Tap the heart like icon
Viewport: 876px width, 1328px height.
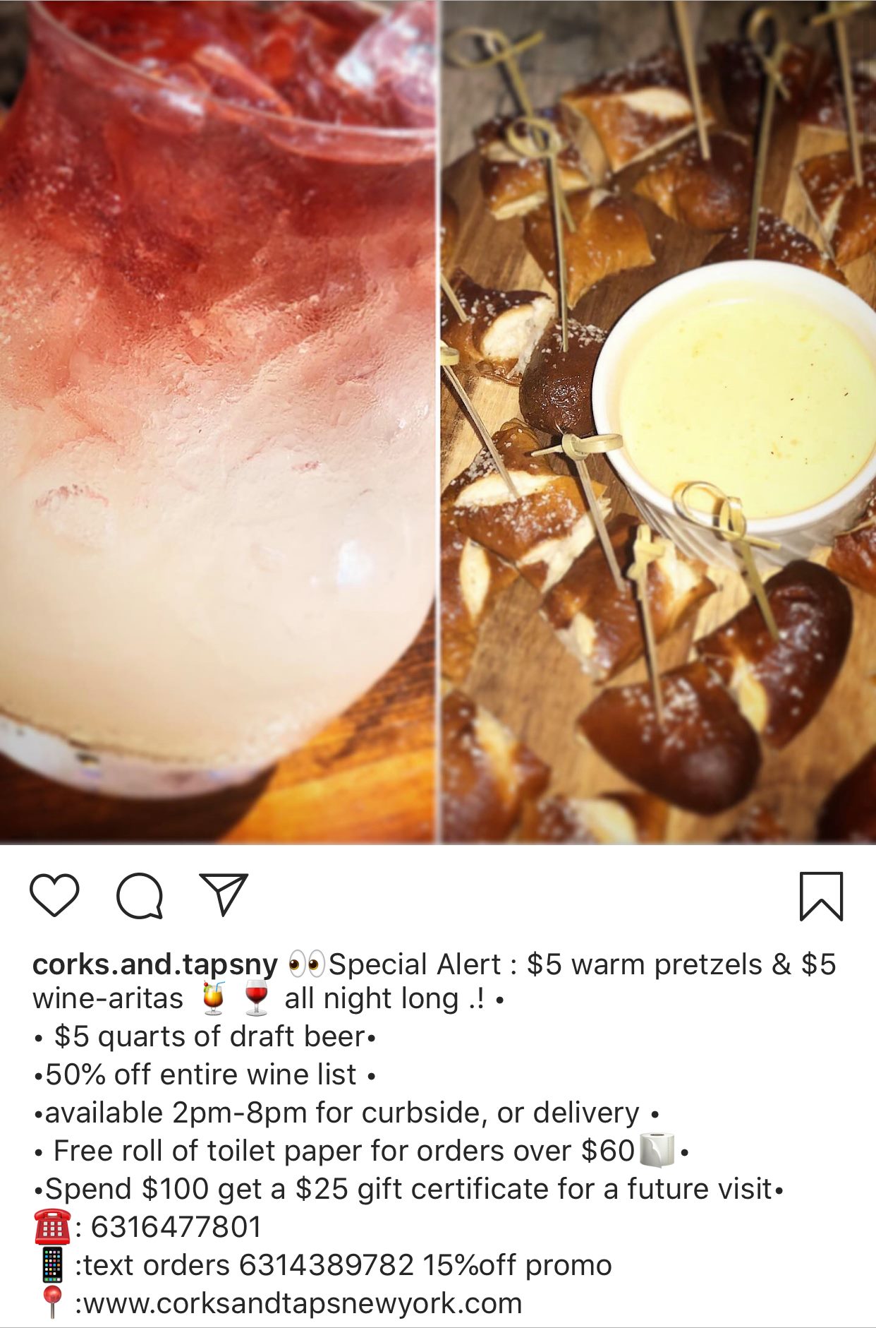tap(54, 895)
